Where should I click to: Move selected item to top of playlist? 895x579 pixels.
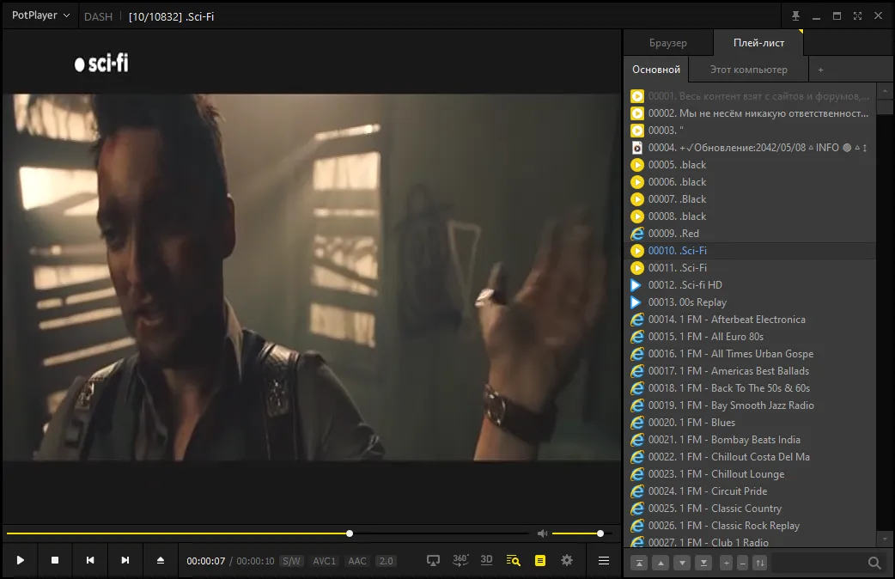[x=639, y=563]
